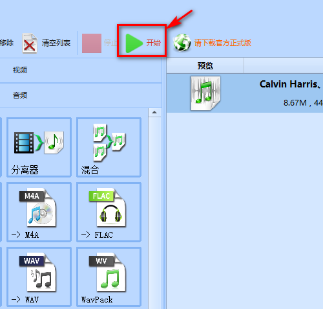323x309 pixels.
Task: Choose the FLAC conversion format icon
Action: pos(109,212)
